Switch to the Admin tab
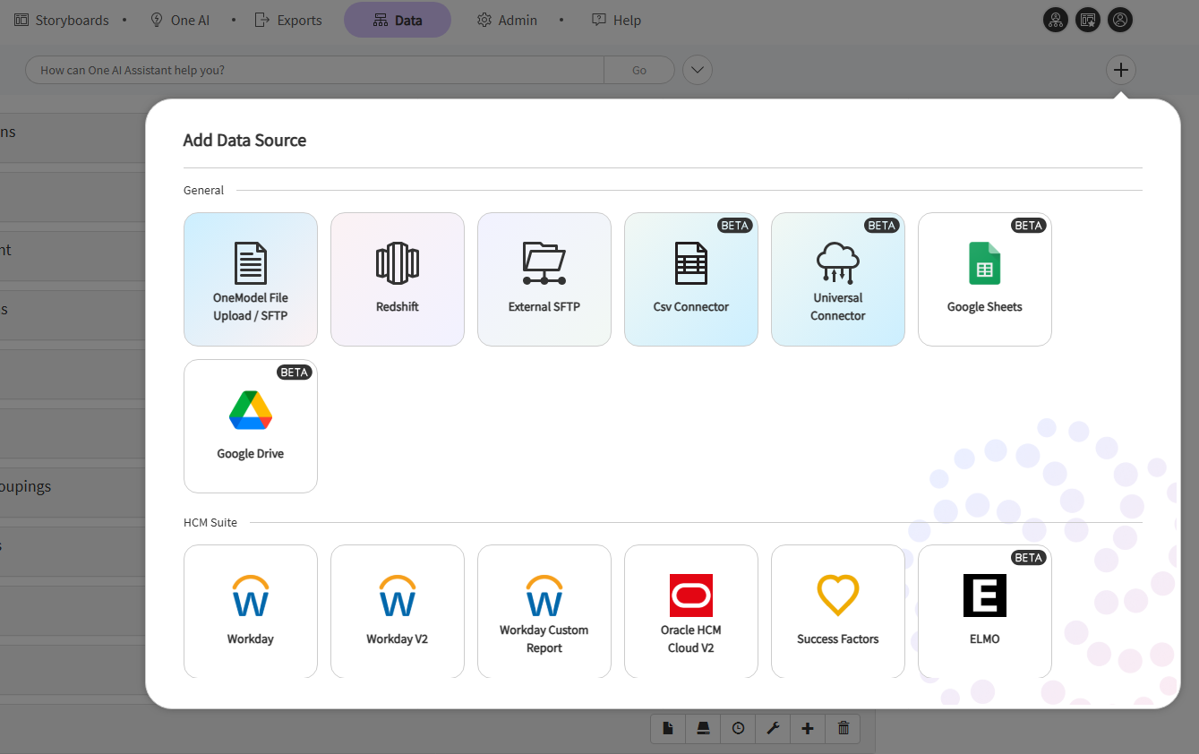This screenshot has width=1199, height=754. 507,20
